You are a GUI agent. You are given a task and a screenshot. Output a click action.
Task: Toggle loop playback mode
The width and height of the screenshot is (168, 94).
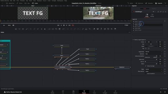[x=73, y=25]
